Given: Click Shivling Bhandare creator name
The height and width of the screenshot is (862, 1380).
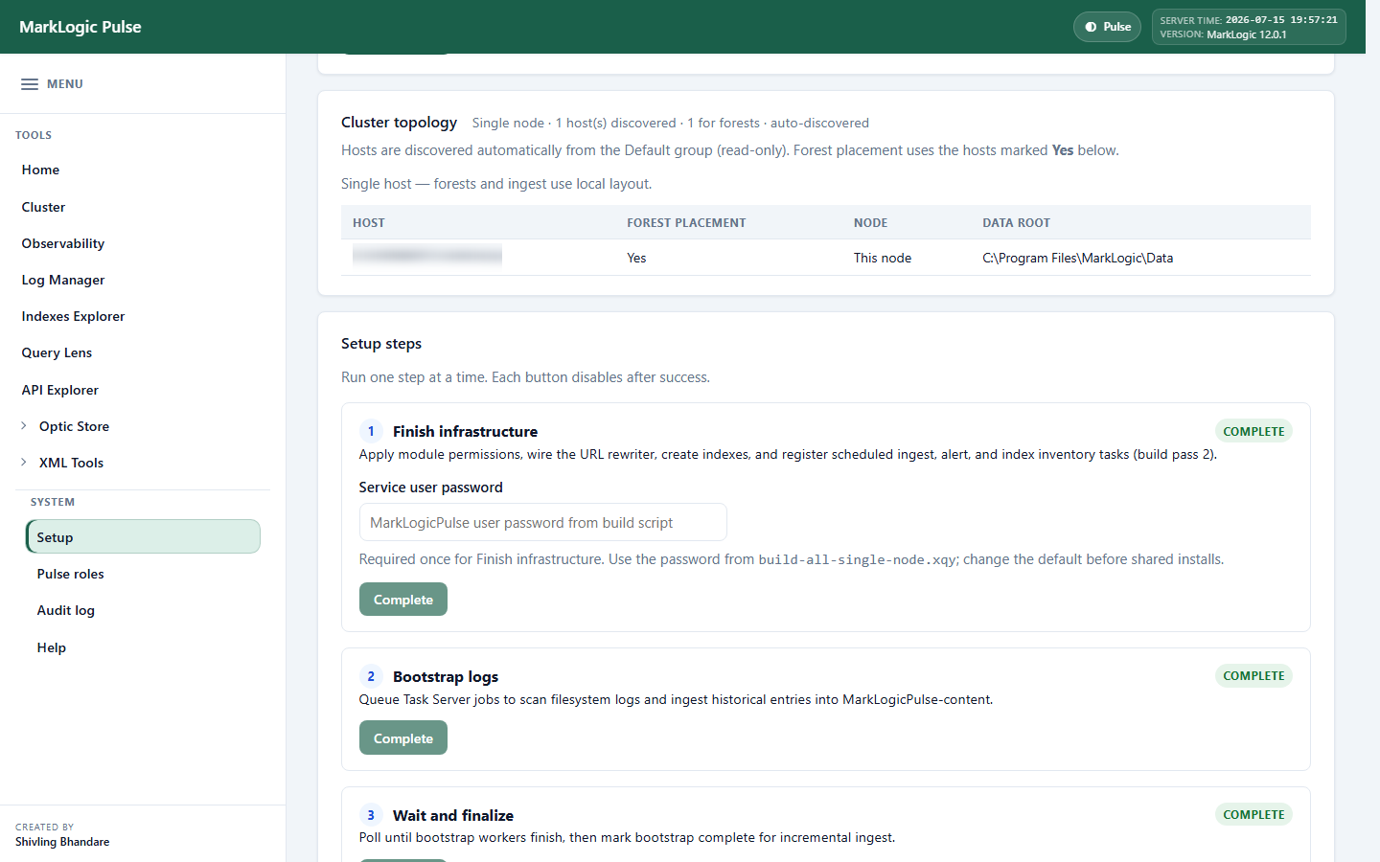Looking at the screenshot, I should (x=62, y=842).
